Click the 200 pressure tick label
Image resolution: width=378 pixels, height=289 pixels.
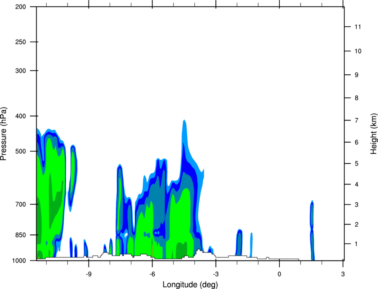20,7
